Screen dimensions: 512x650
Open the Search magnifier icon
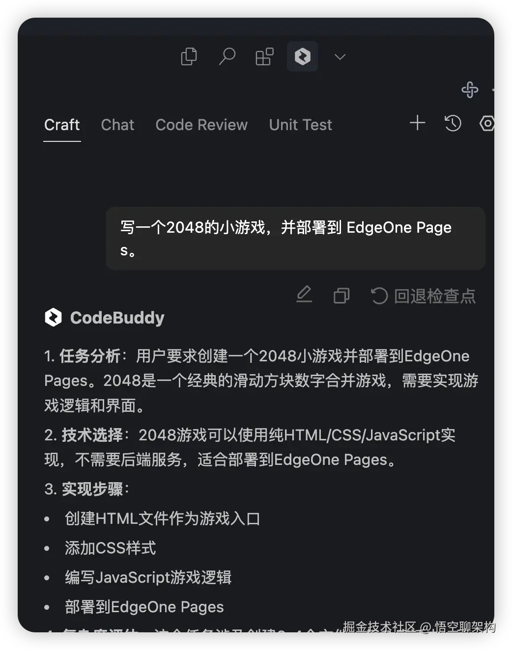click(x=227, y=56)
